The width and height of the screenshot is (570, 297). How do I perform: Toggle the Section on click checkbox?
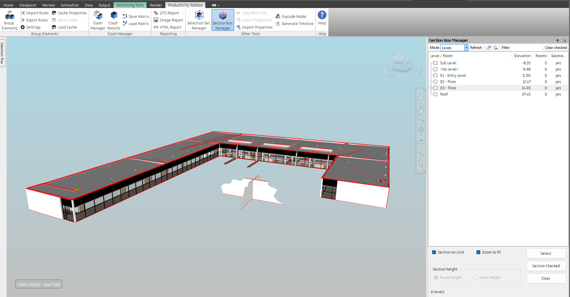(x=434, y=252)
